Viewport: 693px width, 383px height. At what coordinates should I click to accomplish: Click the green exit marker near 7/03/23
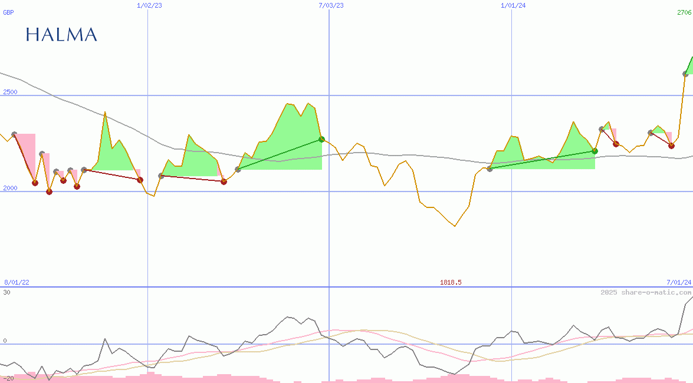pyautogui.click(x=322, y=139)
